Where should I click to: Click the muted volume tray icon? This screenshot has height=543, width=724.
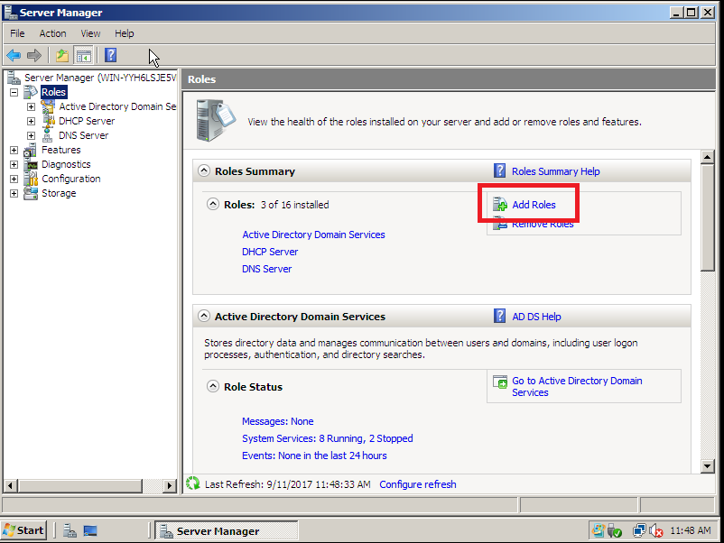pos(656,531)
